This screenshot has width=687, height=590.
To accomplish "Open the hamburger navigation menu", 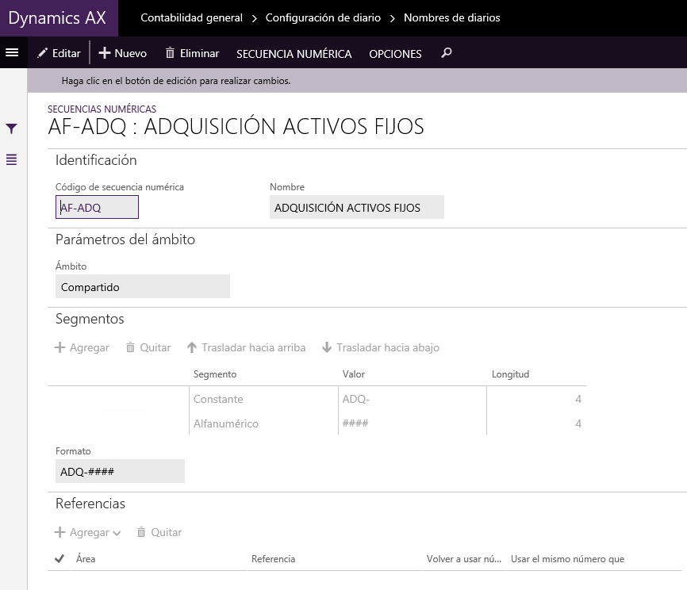I will [x=12, y=52].
